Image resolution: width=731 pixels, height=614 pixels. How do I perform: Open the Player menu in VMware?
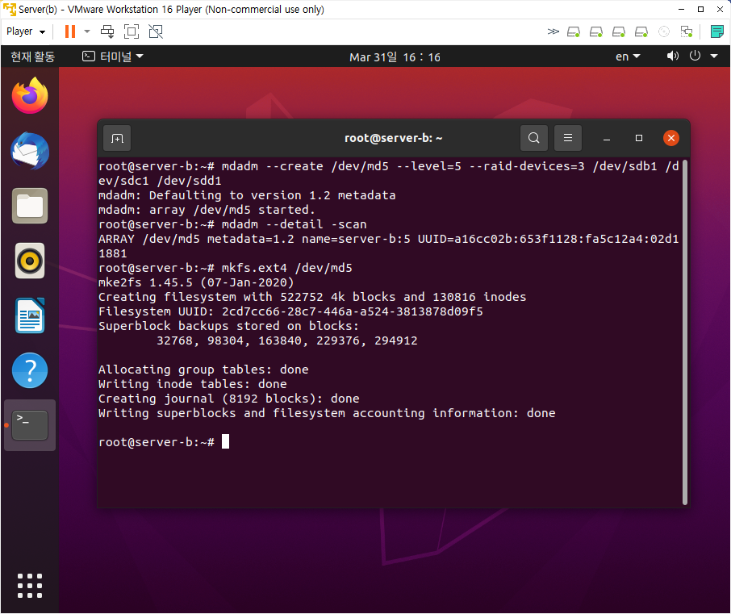26,31
